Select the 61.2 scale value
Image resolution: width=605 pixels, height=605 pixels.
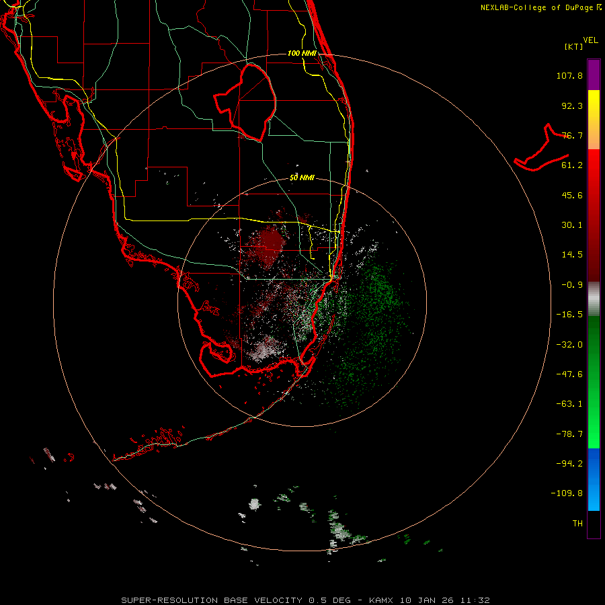(x=572, y=165)
